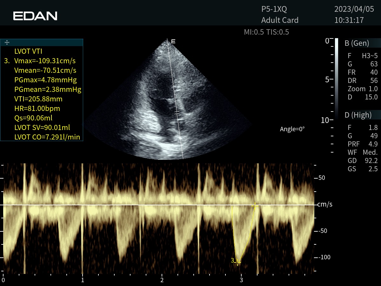
Task: Click the move handle icon on measurement panel
Action: pos(7,42)
